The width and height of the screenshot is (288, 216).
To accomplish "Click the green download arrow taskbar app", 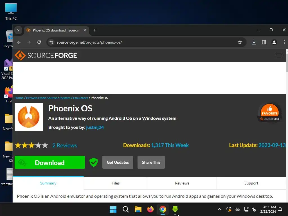I will [x=175, y=209].
